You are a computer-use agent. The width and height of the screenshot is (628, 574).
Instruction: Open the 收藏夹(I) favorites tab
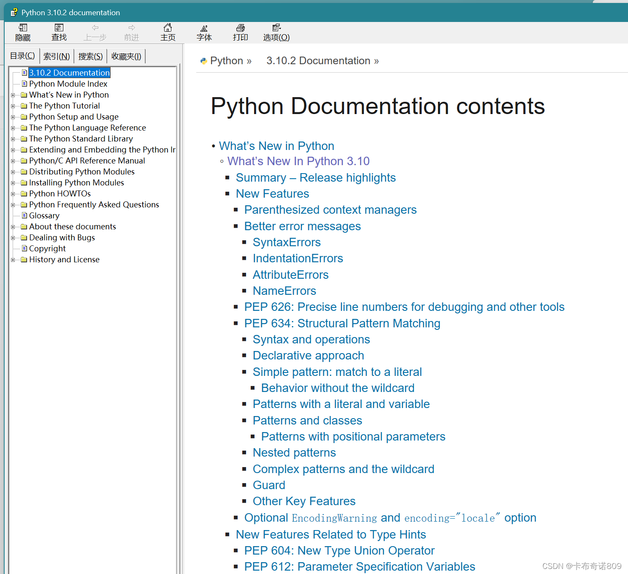tap(126, 56)
